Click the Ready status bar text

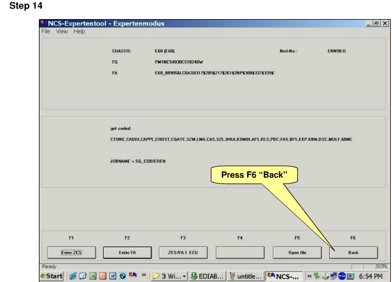tap(49, 266)
